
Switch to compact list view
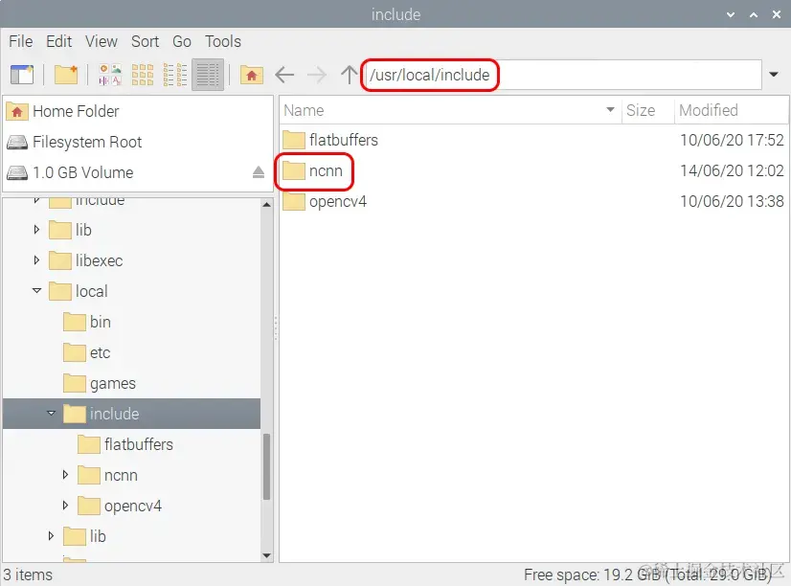[175, 75]
